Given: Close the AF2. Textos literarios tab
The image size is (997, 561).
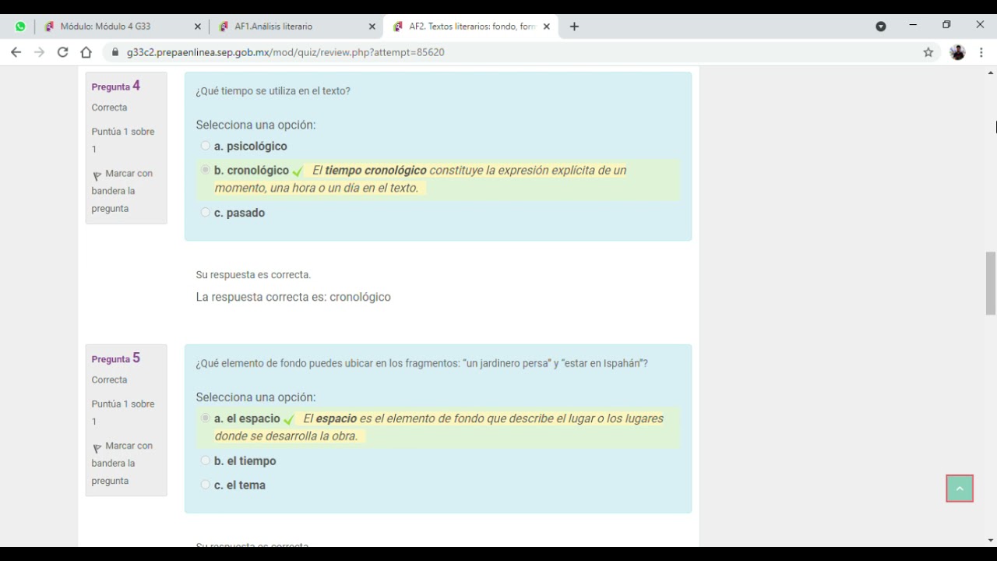Looking at the screenshot, I should pos(547,26).
